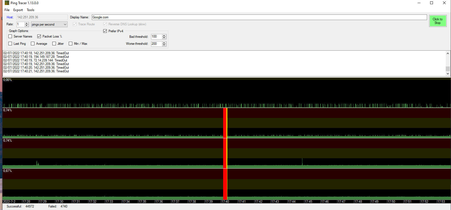Click the log scrollbar down arrow
This screenshot has width=451, height=210.
click(448, 74)
